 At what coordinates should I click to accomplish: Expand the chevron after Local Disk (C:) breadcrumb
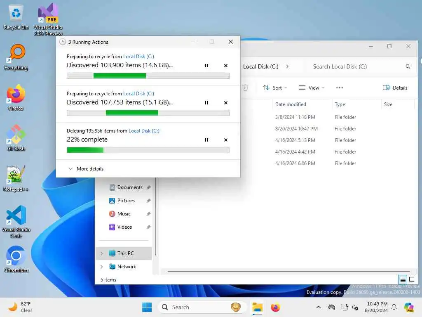[287, 66]
